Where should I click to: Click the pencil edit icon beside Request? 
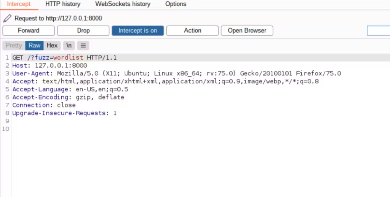tap(7, 18)
